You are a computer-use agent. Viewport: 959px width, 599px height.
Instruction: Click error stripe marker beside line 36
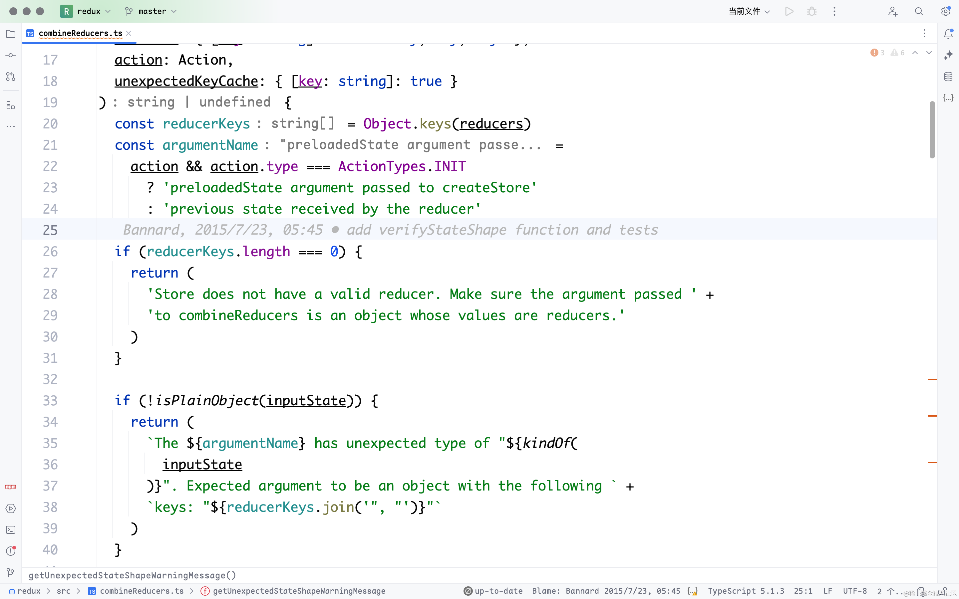tap(932, 462)
